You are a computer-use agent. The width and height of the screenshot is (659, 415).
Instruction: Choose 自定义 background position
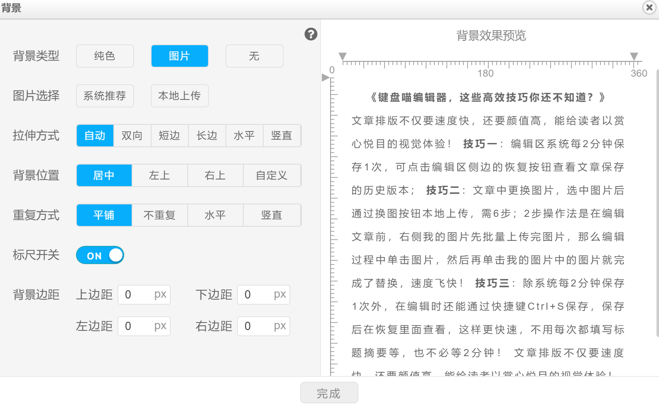tap(272, 175)
